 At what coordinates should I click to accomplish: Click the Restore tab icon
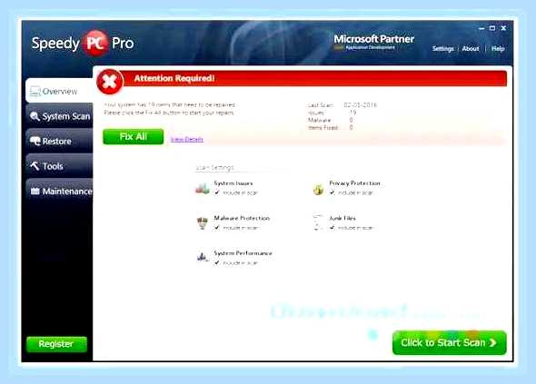tap(35, 141)
